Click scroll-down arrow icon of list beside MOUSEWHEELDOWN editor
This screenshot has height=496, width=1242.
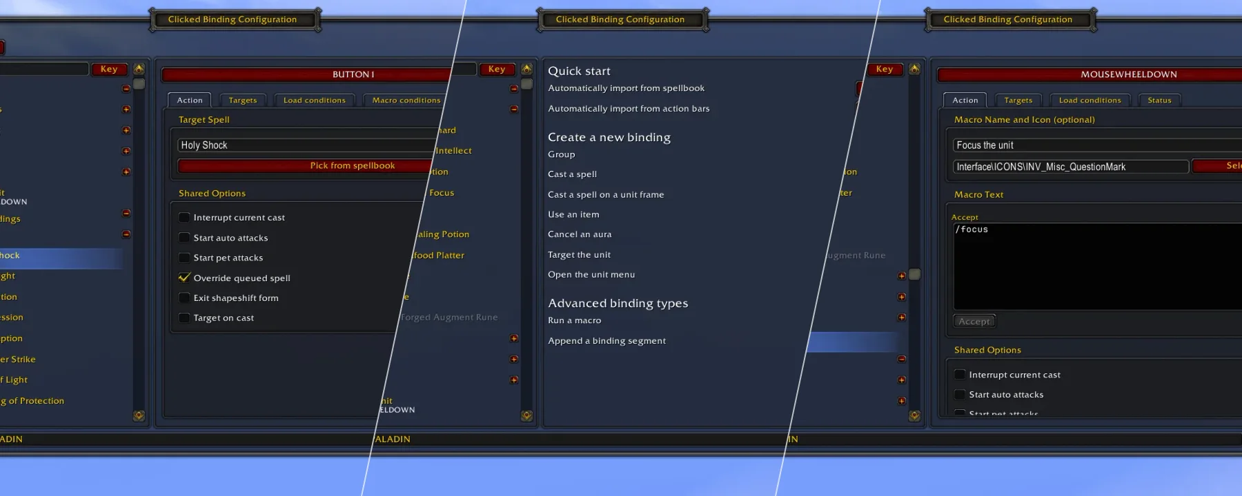914,416
